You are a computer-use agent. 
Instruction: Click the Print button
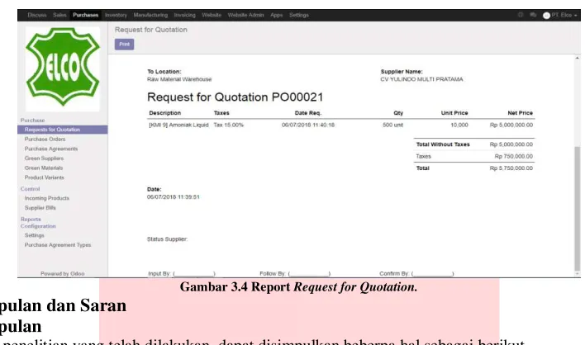[x=124, y=45]
